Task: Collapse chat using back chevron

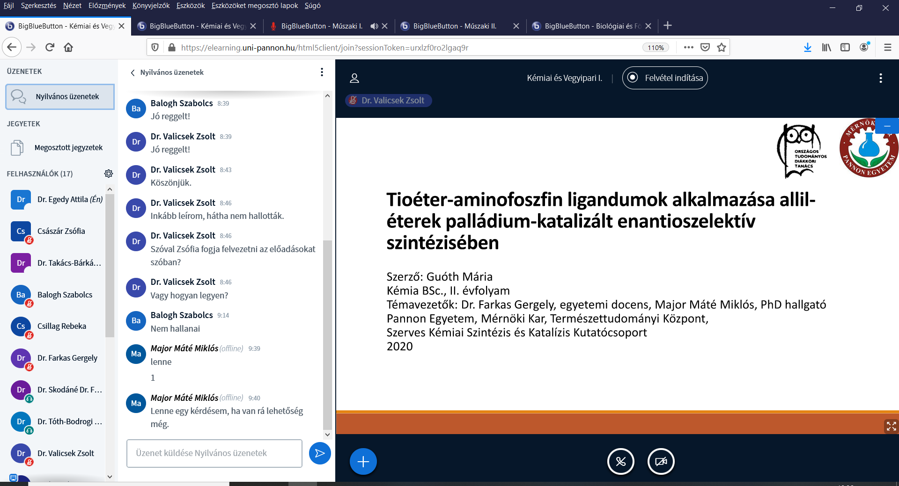Action: pyautogui.click(x=133, y=73)
